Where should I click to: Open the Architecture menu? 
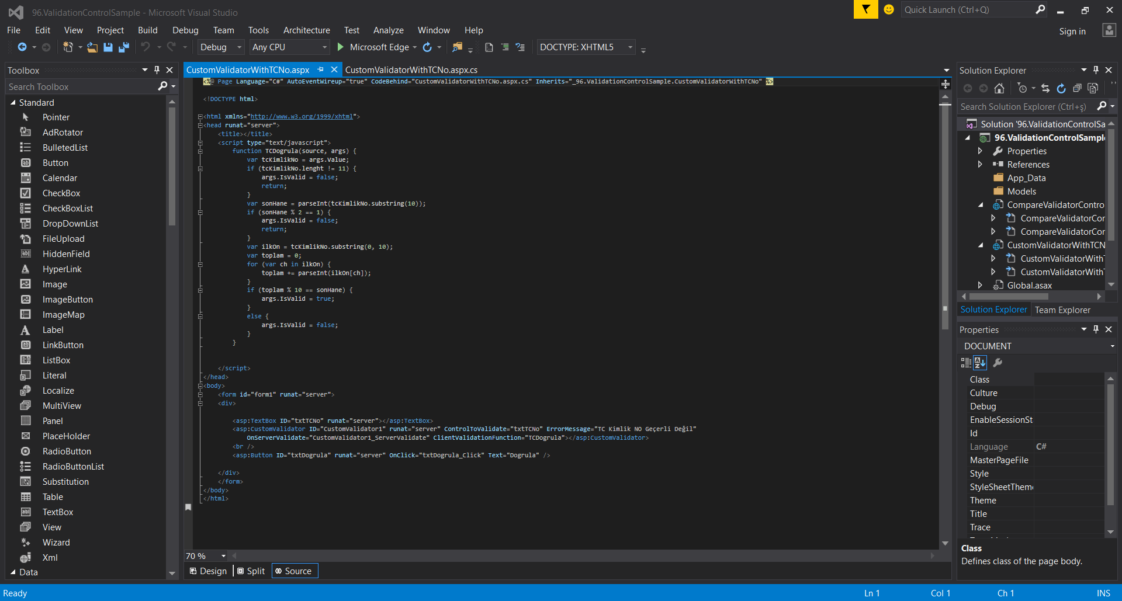click(306, 30)
